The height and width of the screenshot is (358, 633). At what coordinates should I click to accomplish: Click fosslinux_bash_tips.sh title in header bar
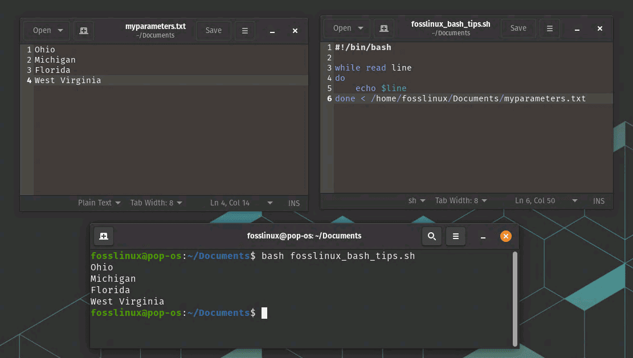point(451,24)
